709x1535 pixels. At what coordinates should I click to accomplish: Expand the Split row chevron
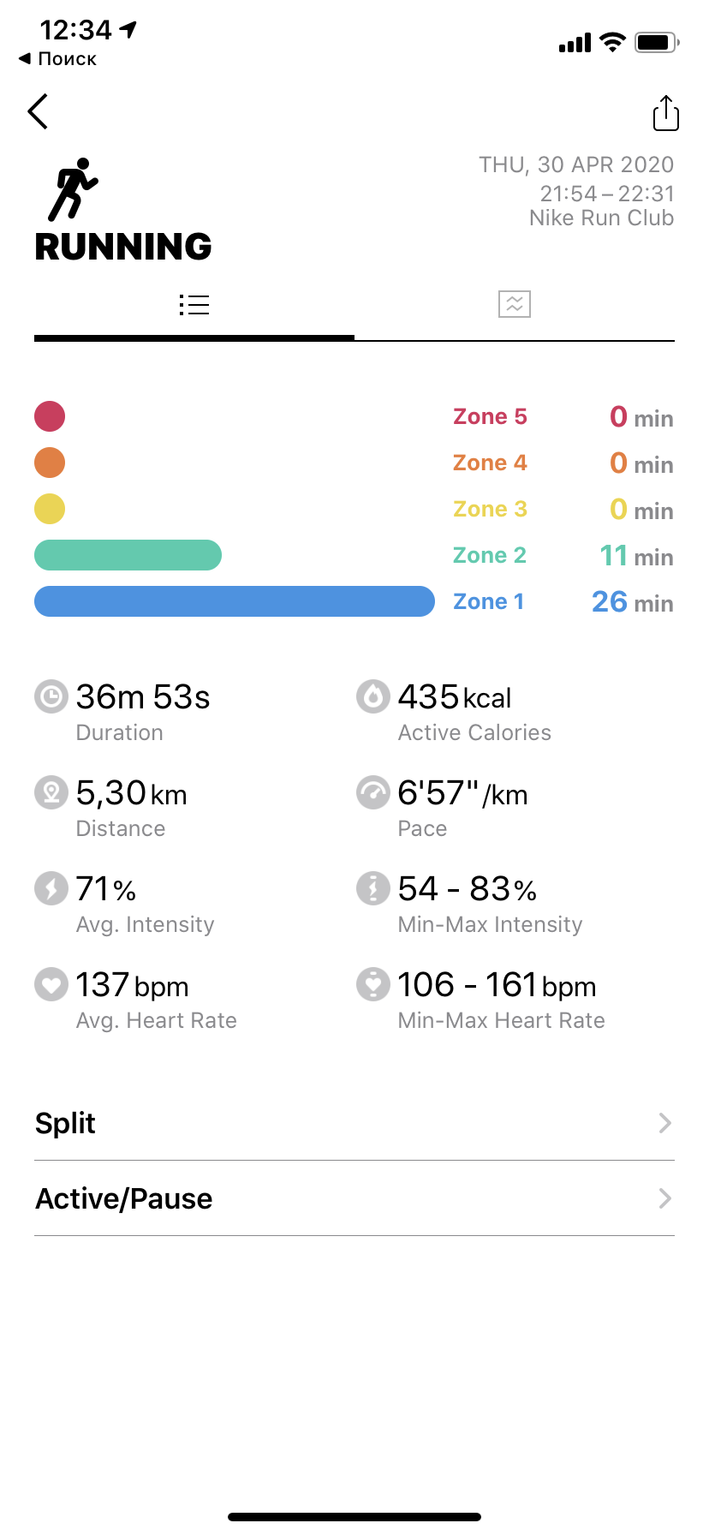(x=664, y=1123)
